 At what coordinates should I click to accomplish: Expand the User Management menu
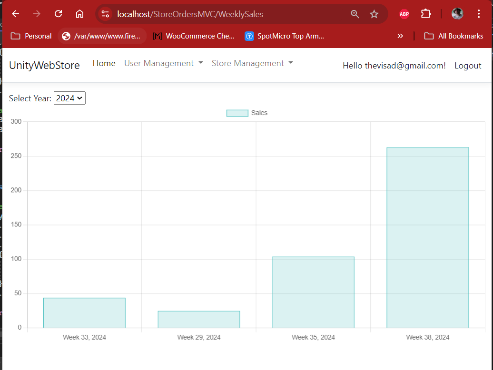click(x=163, y=63)
